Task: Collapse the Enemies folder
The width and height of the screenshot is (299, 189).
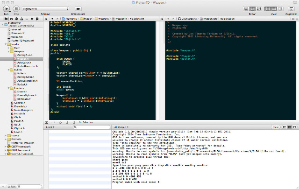Action: (8, 88)
